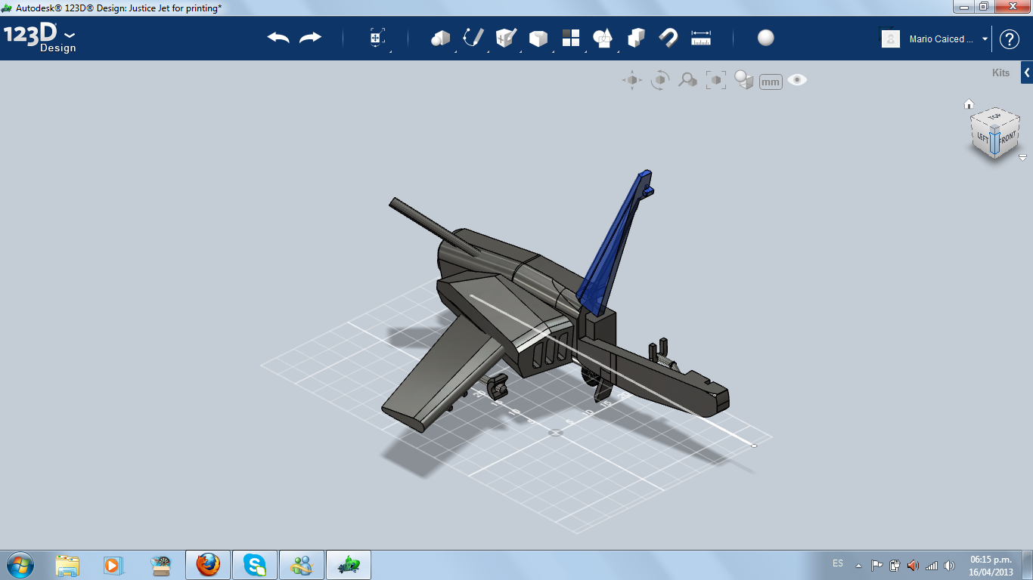Screen dimensions: 1033x580
Task: Open the Grouping tool
Action: click(x=603, y=38)
